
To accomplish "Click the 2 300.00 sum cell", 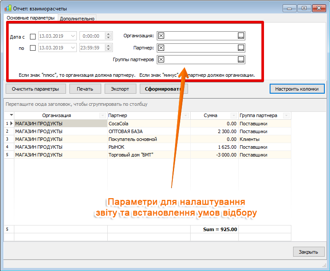I will 214,131.
